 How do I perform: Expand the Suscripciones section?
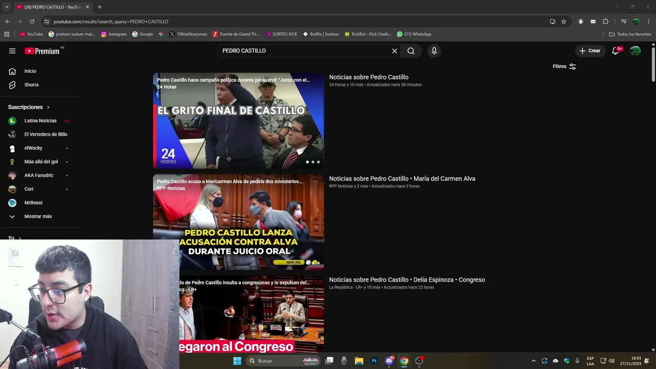(29, 107)
